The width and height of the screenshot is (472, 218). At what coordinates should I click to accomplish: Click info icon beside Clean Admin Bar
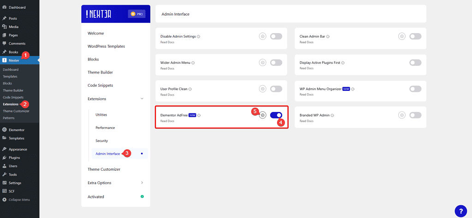328,37
